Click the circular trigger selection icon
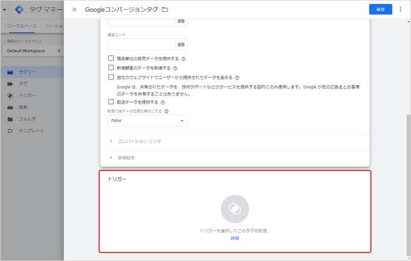411x261 pixels. click(x=235, y=209)
